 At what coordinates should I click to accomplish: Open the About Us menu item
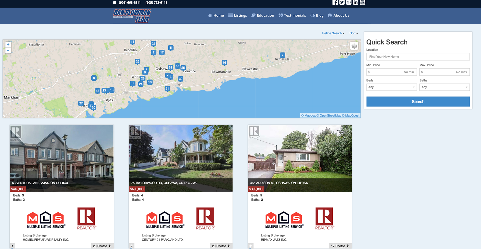pyautogui.click(x=338, y=15)
